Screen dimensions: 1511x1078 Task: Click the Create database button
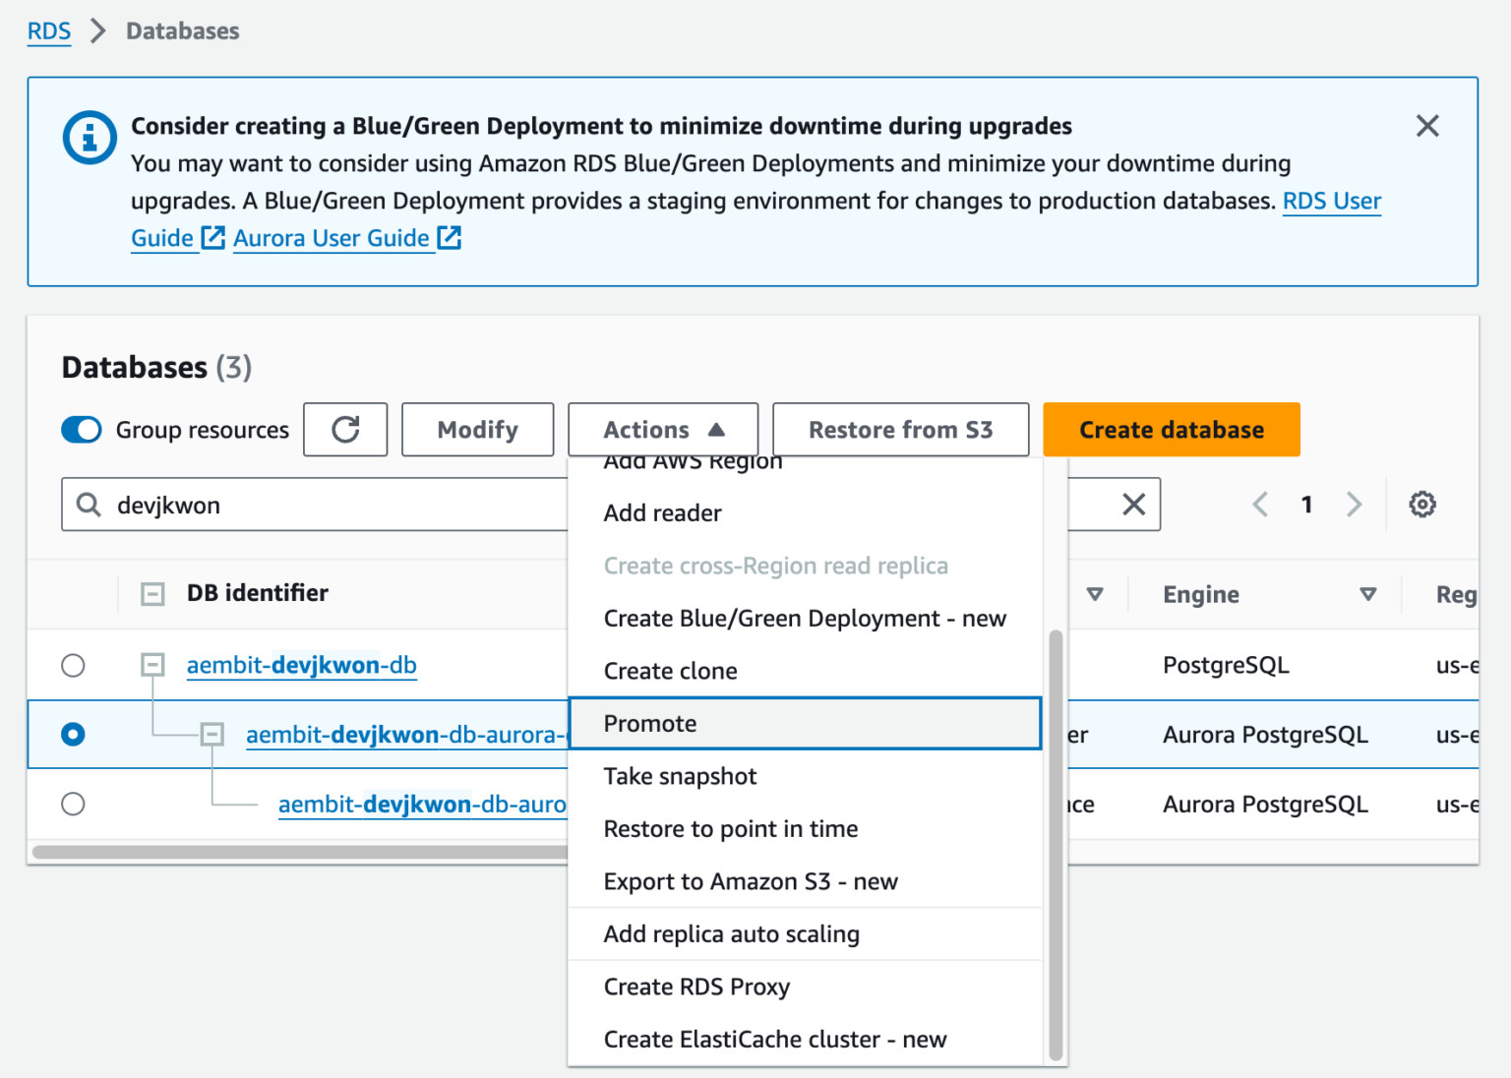coord(1171,430)
